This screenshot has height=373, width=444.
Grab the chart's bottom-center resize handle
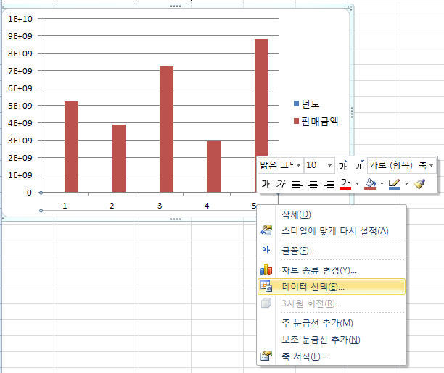click(176, 219)
